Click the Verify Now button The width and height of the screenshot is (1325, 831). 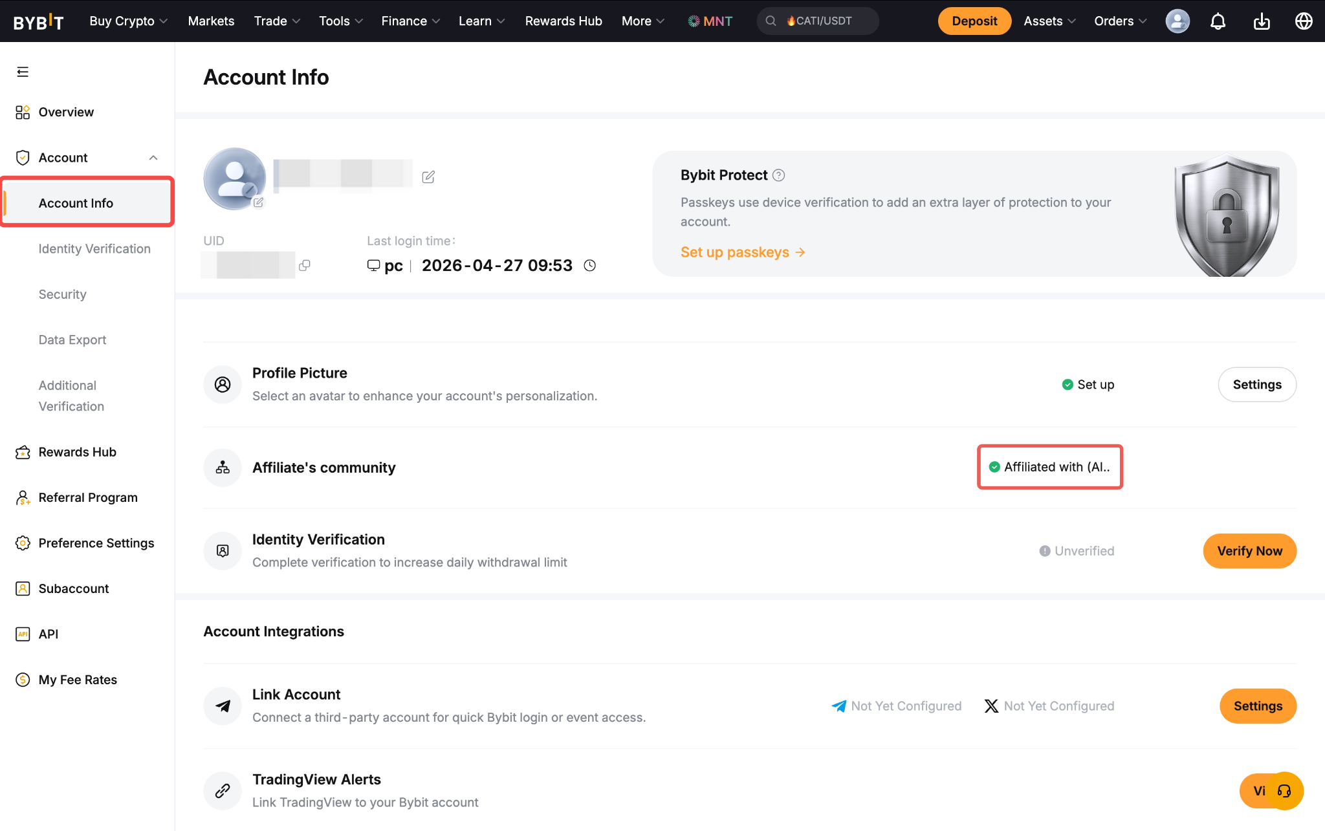[x=1249, y=551]
